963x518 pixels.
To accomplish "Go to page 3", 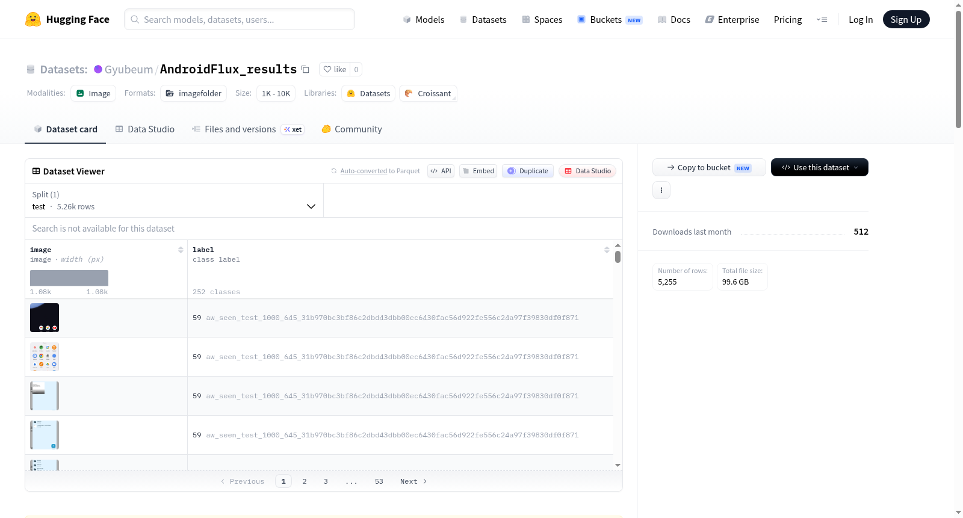I will click(x=326, y=481).
